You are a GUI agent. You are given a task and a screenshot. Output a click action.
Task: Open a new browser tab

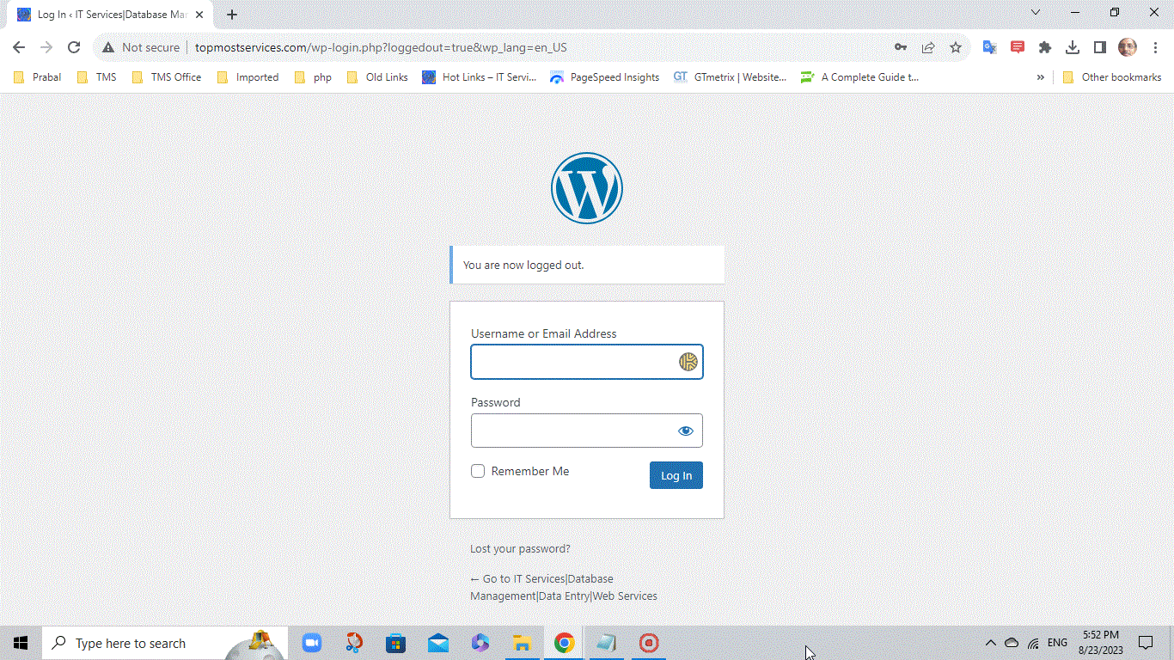click(232, 15)
